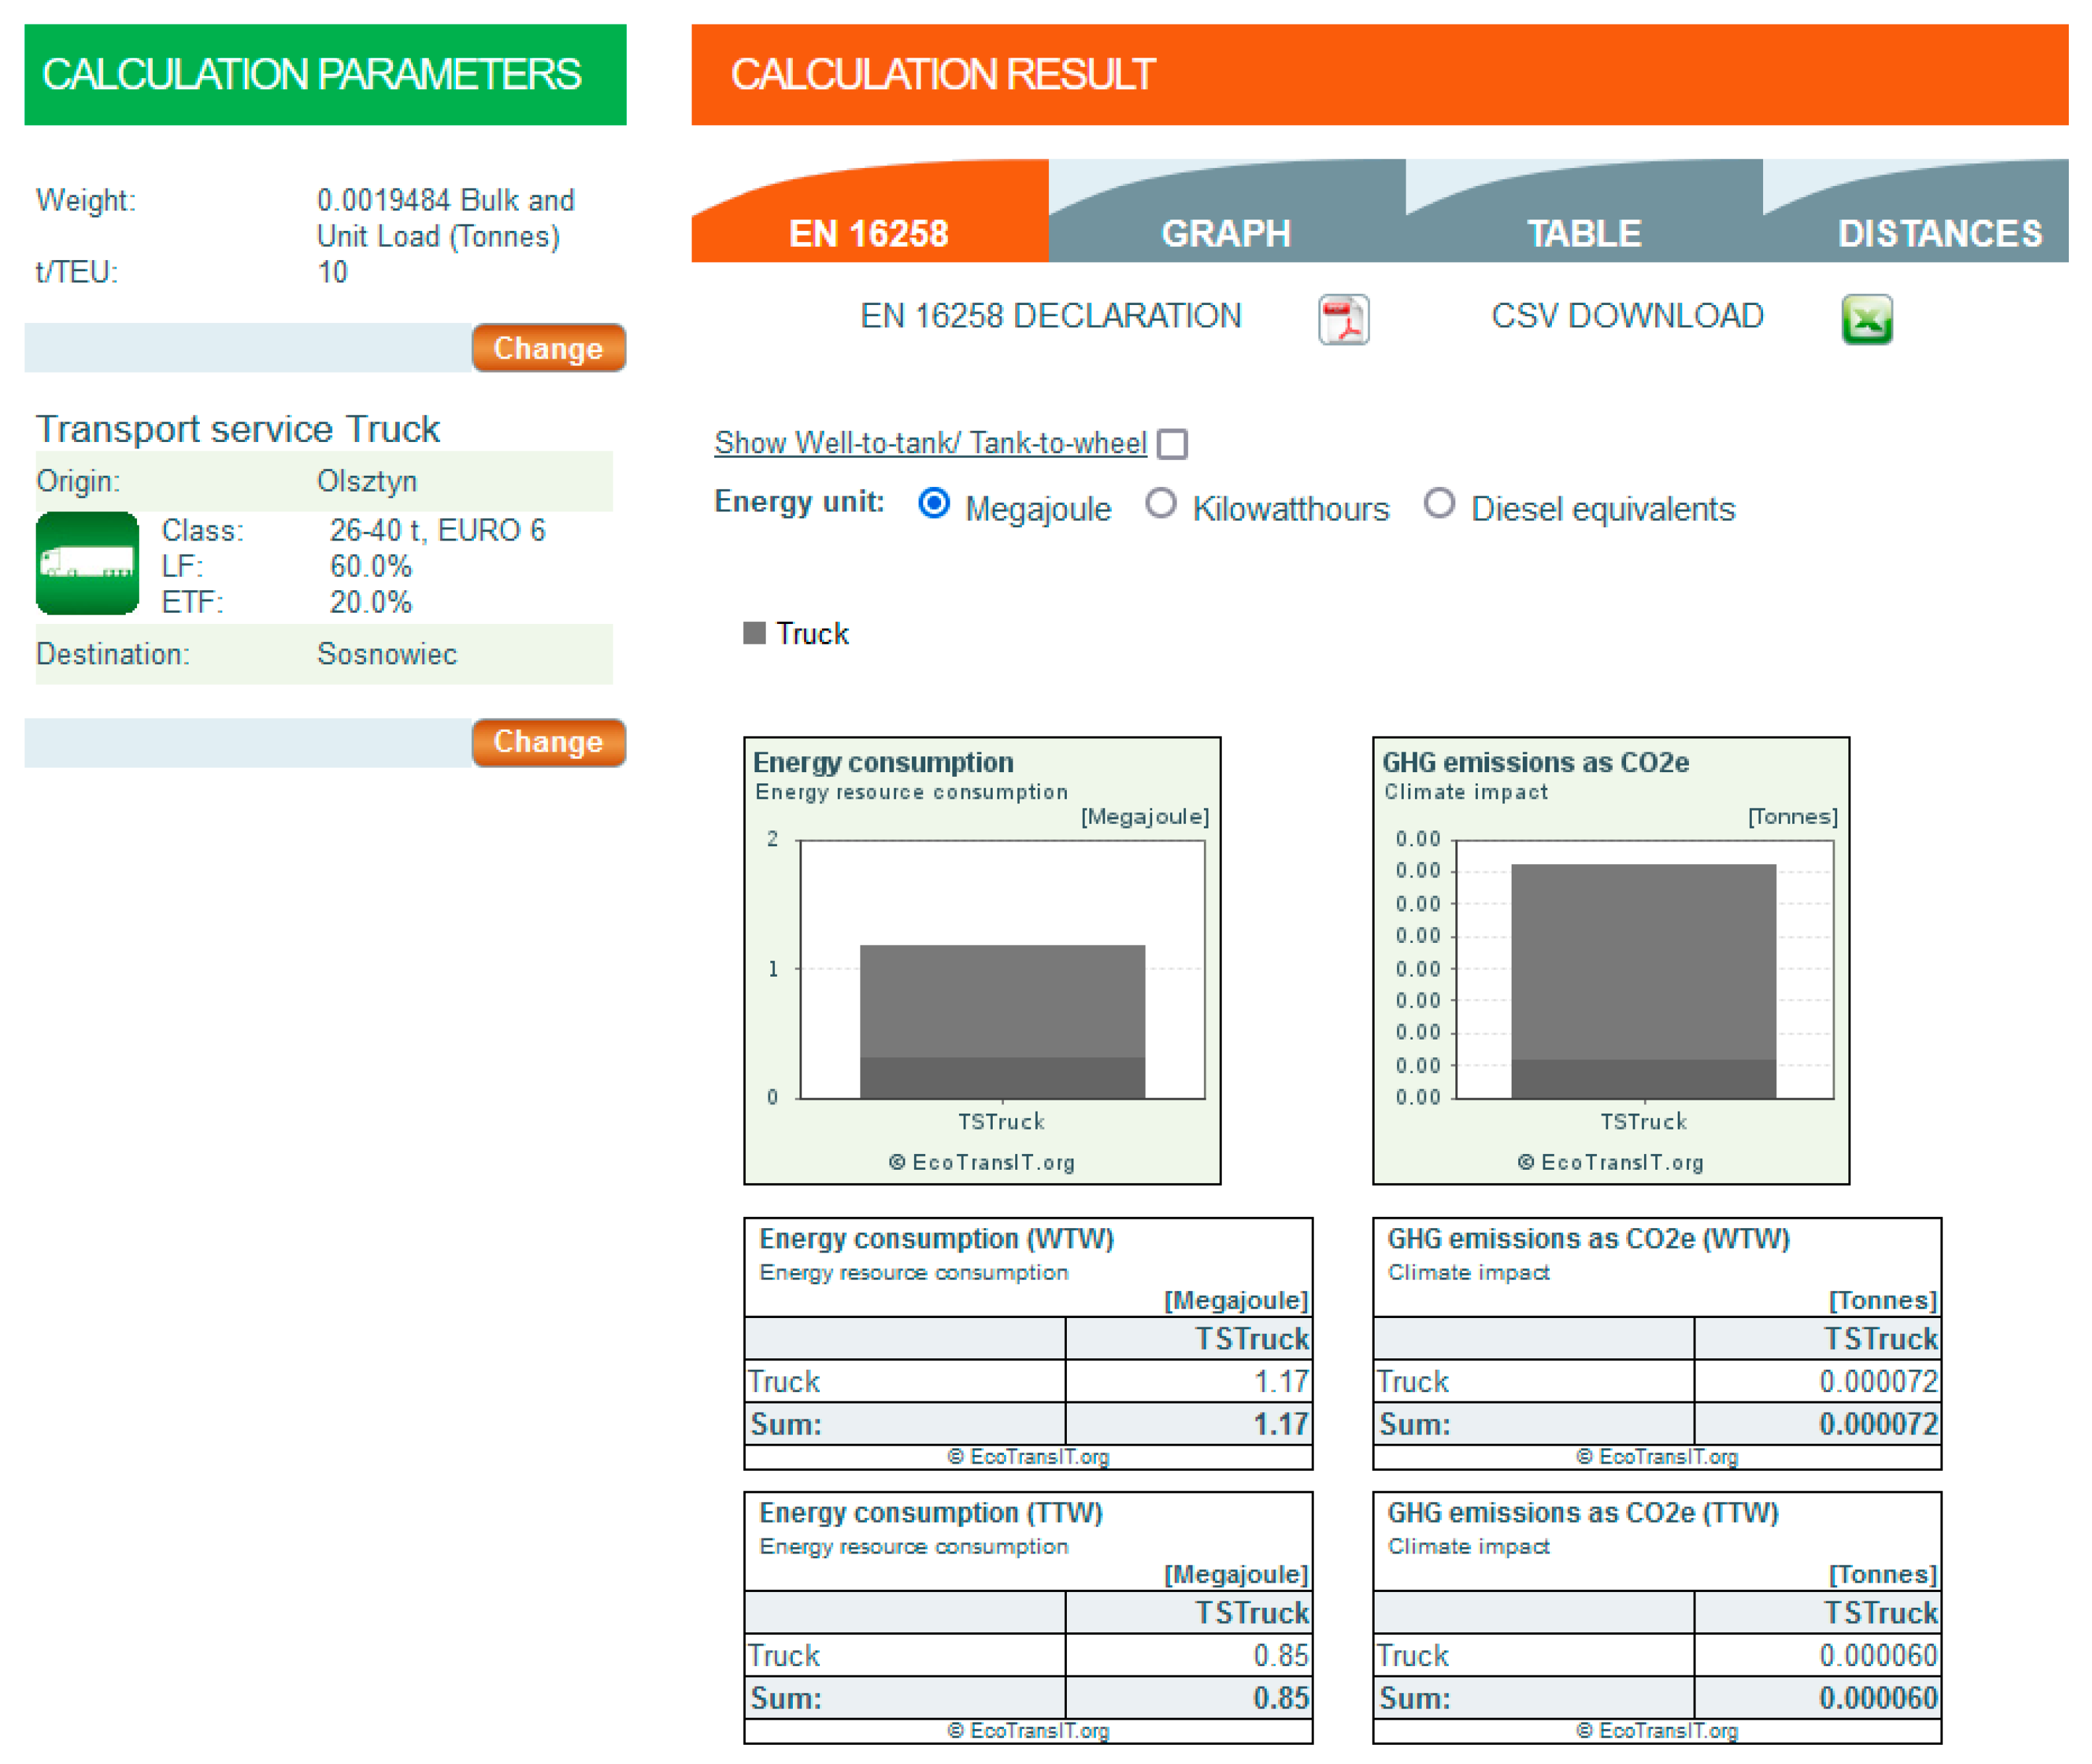Click Change button under transport service
Screen dimensions: 2092x1764
pyautogui.click(x=549, y=742)
